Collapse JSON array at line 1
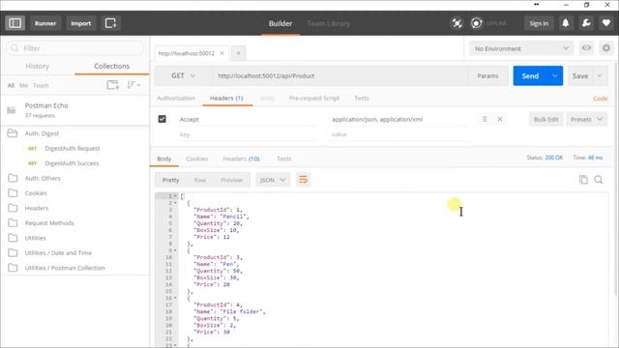This screenshot has height=348, width=619. click(x=175, y=196)
